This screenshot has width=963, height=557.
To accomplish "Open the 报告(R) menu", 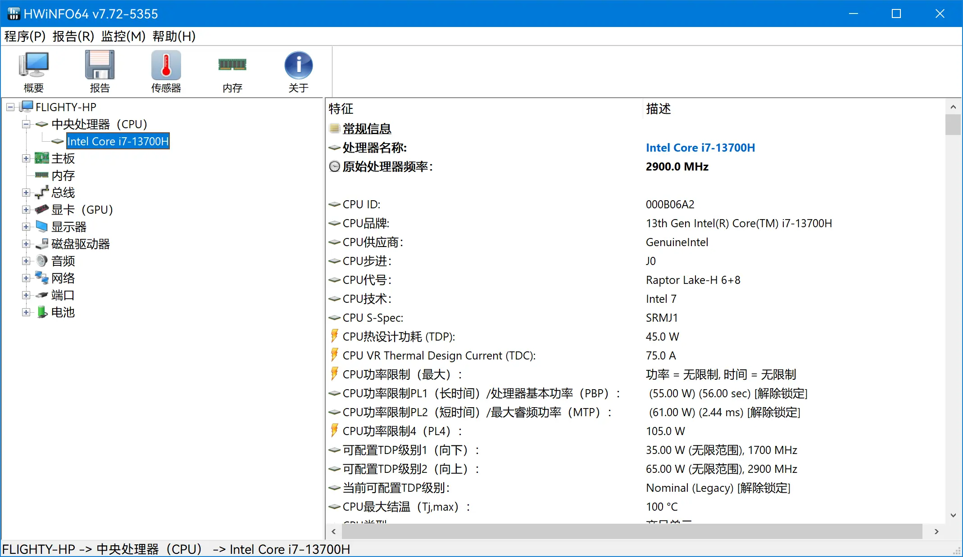I will pyautogui.click(x=73, y=36).
